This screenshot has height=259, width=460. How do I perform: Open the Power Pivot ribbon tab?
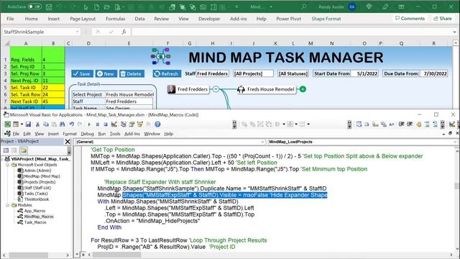289,19
